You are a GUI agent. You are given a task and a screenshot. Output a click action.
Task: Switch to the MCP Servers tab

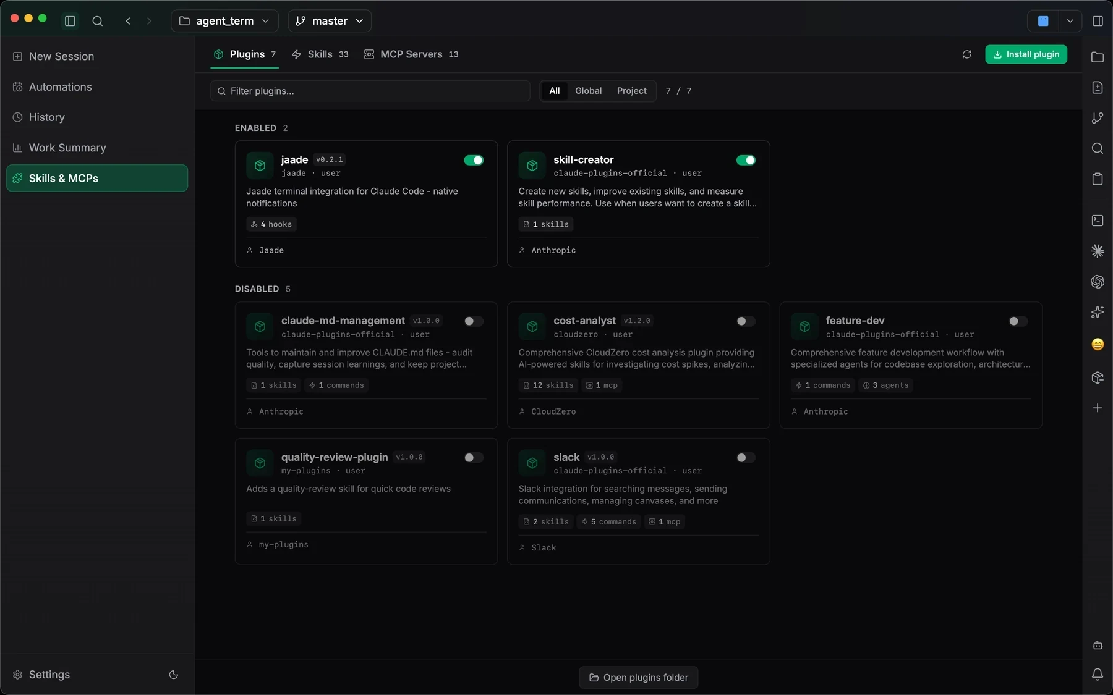411,54
